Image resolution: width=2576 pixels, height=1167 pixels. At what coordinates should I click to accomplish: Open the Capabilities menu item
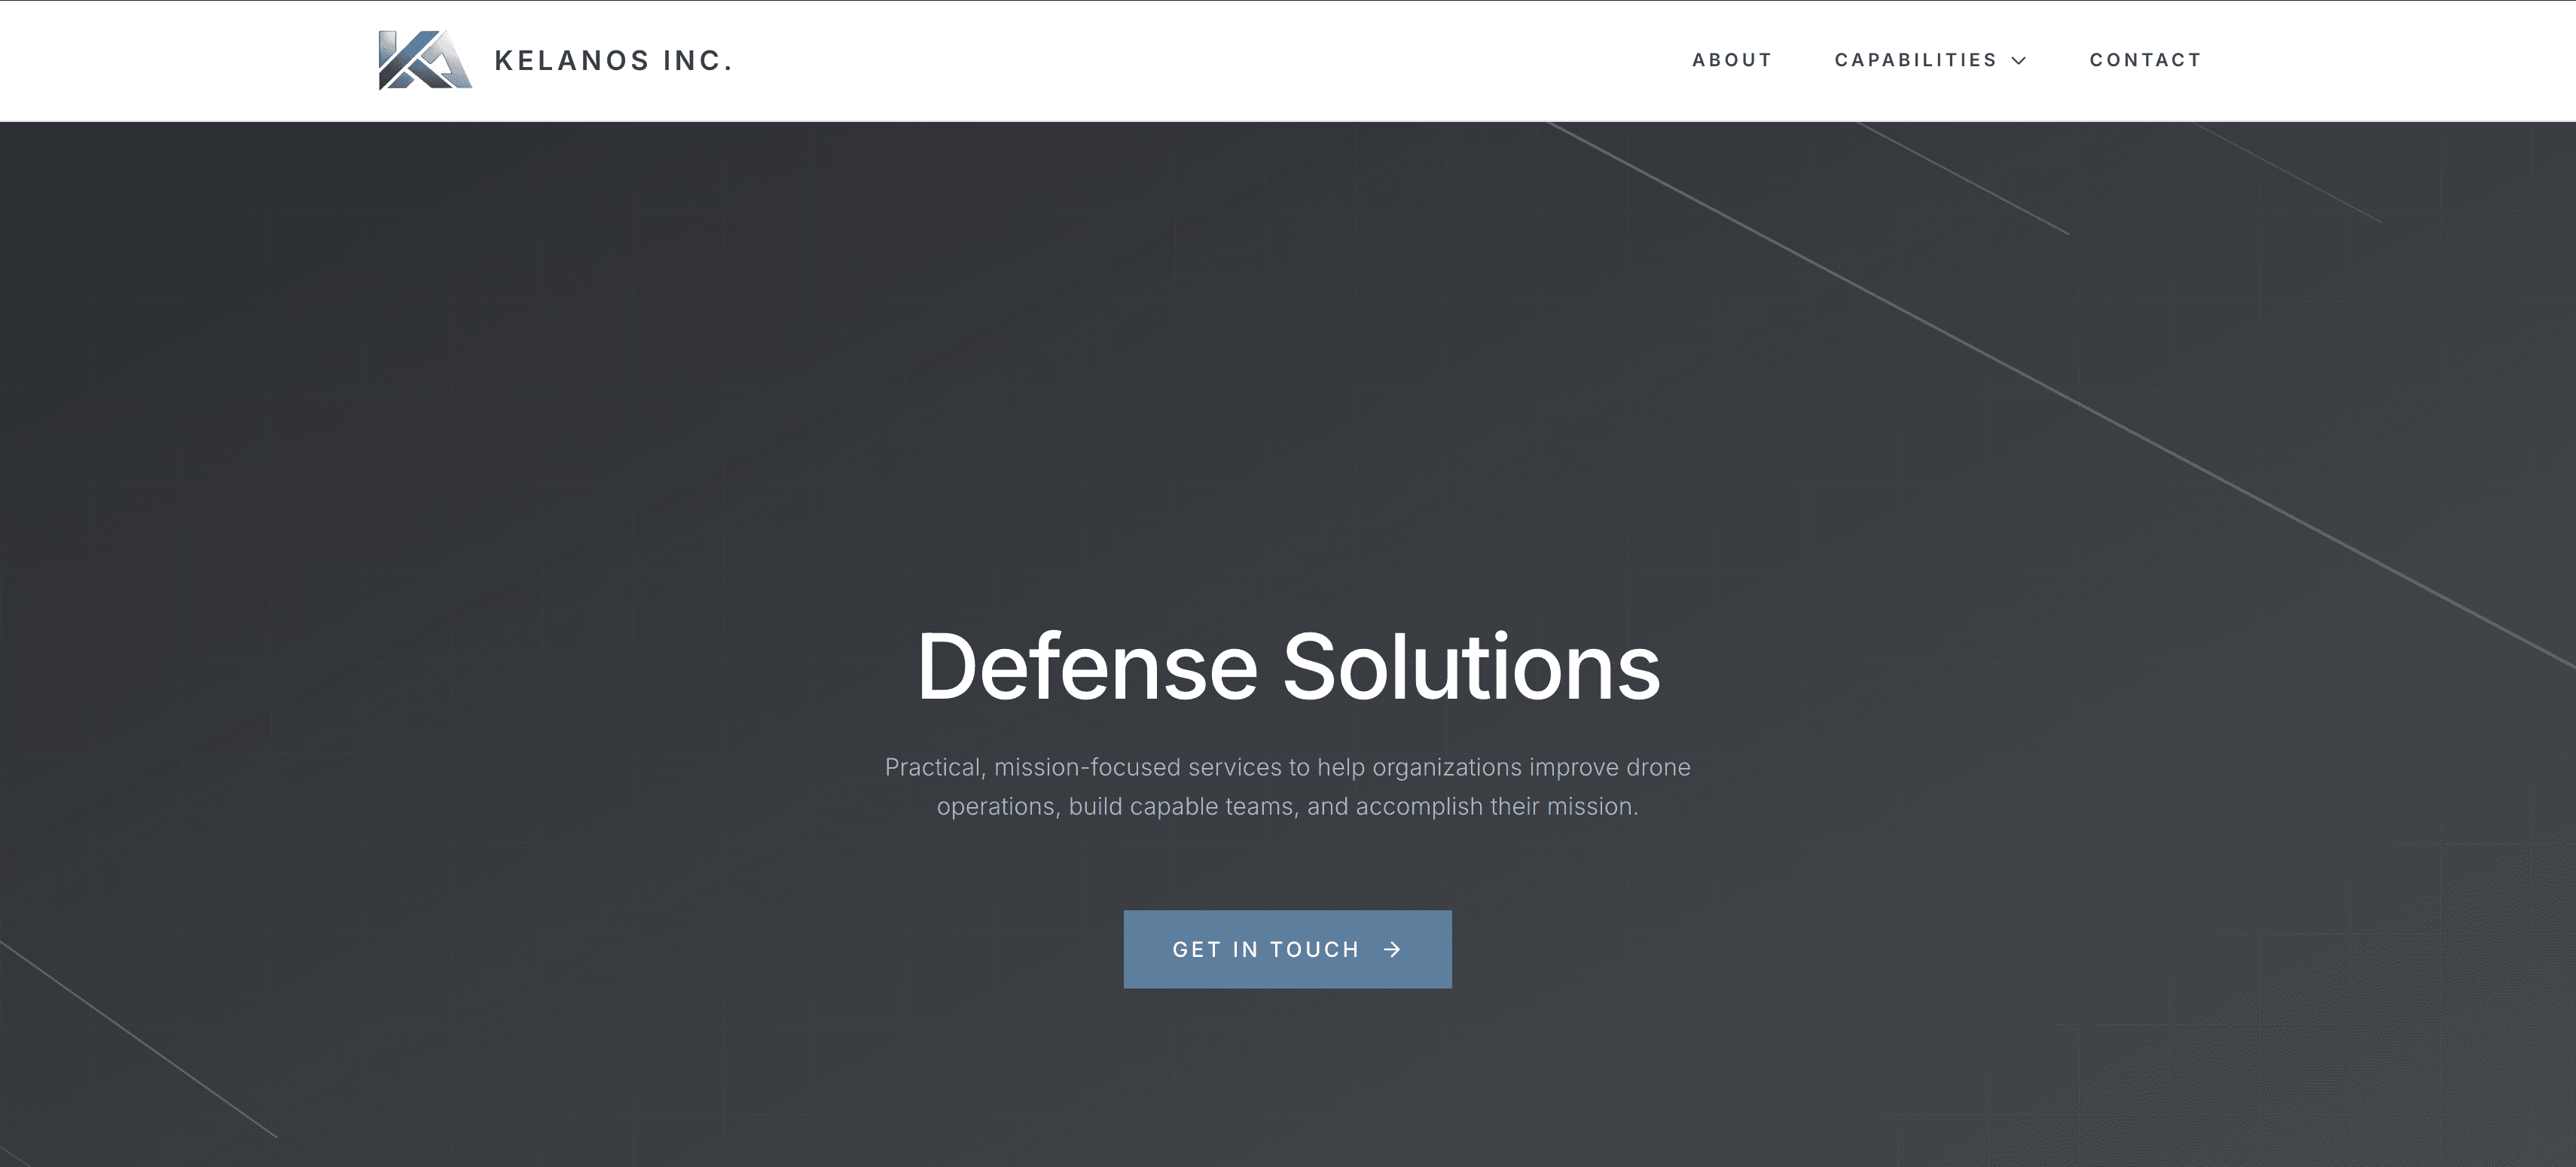(1915, 60)
